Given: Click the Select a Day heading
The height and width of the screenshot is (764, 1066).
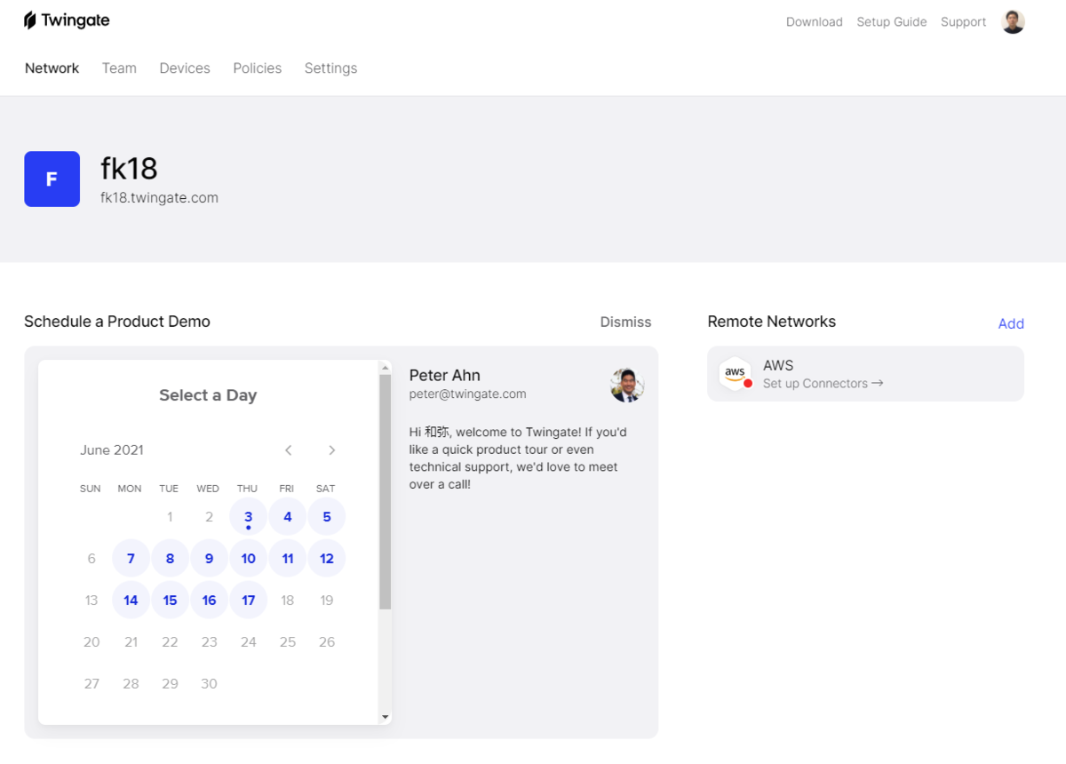Looking at the screenshot, I should (208, 395).
